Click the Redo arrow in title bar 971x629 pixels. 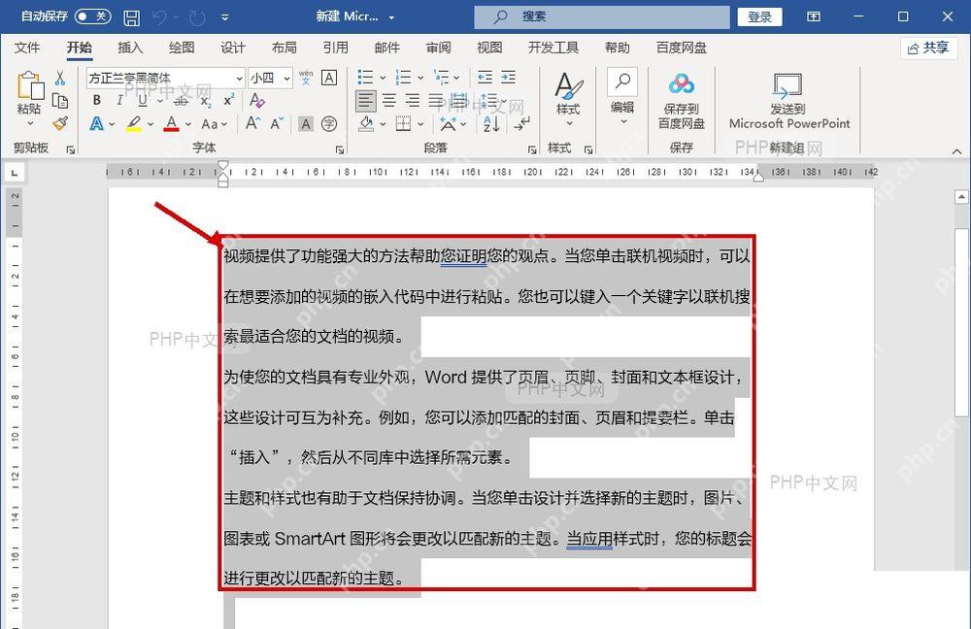197,17
